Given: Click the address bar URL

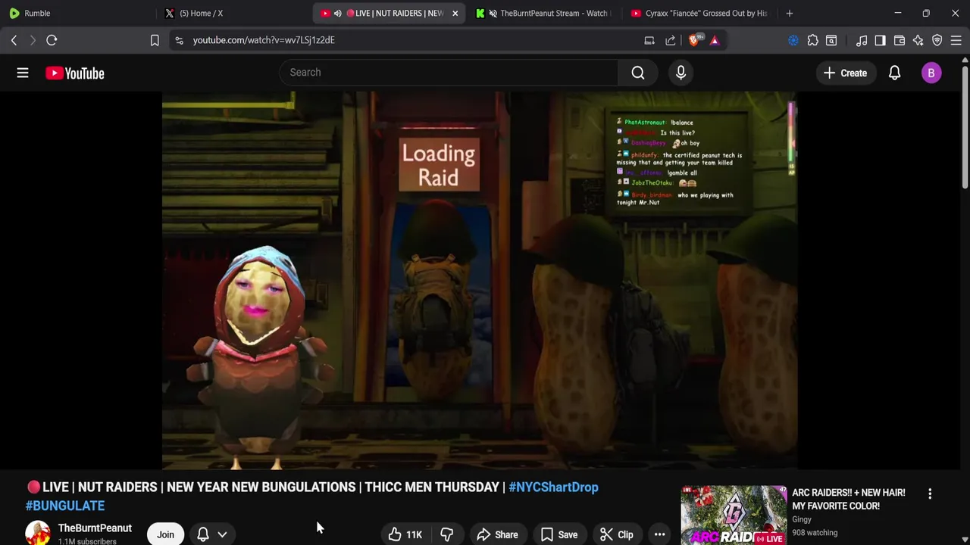Looking at the screenshot, I should (263, 40).
